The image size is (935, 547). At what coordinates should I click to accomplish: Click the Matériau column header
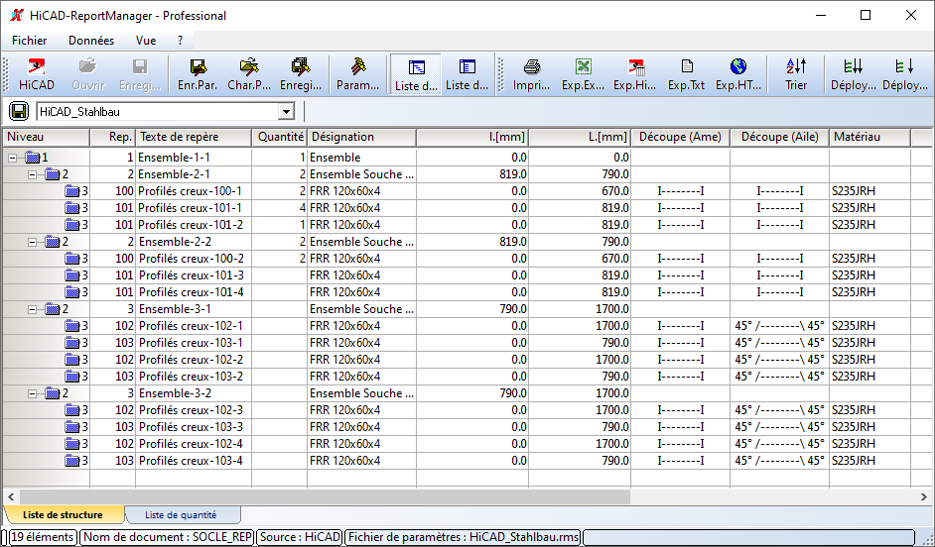click(868, 137)
